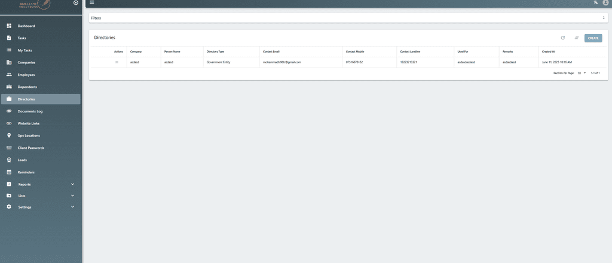This screenshot has width=612, height=263.
Task: Sort by Person Name column header
Action: coord(172,51)
